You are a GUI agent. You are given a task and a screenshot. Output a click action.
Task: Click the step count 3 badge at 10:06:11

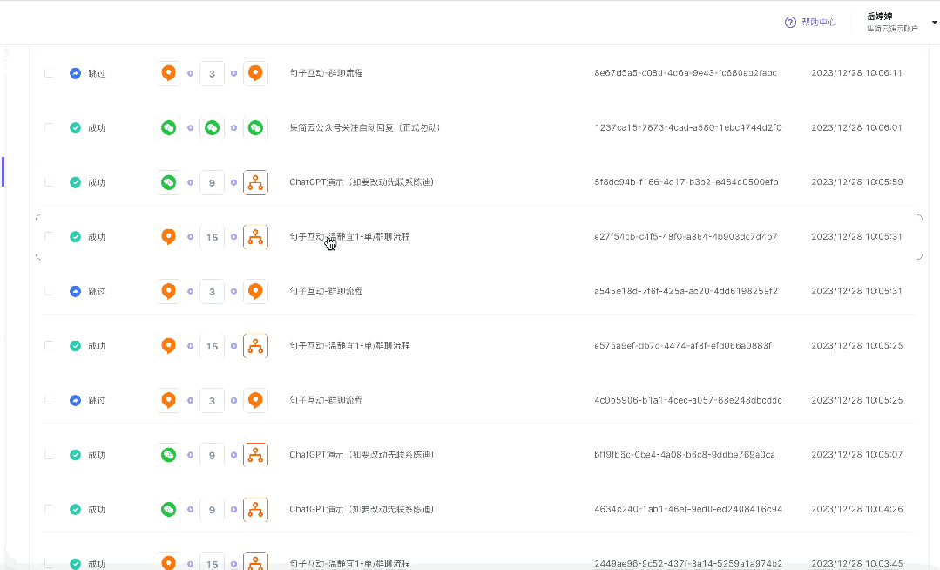tap(212, 74)
